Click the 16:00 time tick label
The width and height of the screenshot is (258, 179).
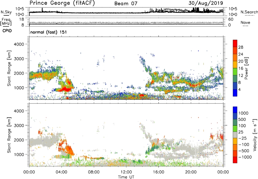pyautogui.click(x=158, y=172)
